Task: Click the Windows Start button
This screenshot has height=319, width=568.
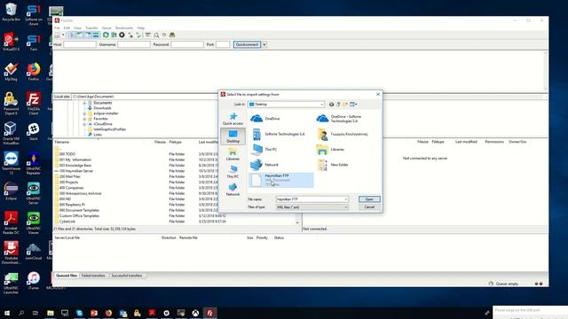Action: tap(7, 313)
